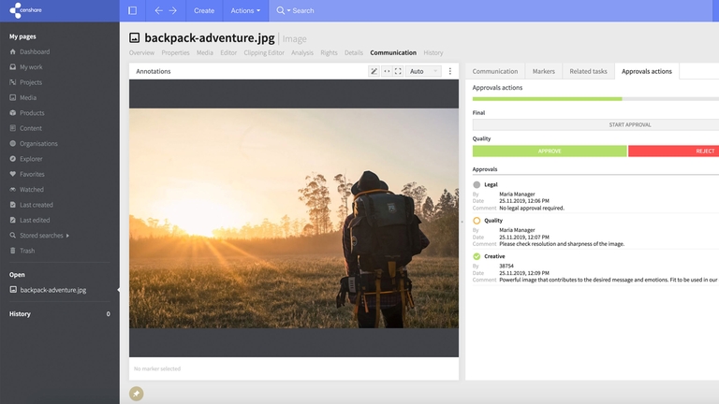This screenshot has width=719, height=404.
Task: Go forward with the right arrow
Action: click(173, 10)
